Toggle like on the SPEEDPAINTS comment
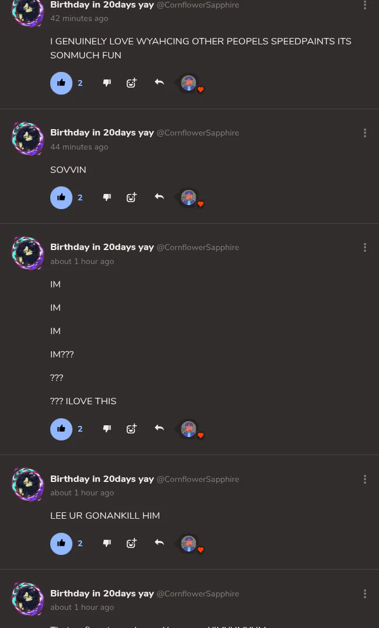This screenshot has height=628, width=379. coord(61,83)
